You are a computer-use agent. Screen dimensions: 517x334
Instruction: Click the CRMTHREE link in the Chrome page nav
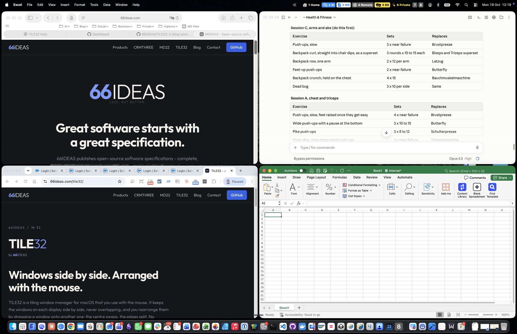tap(144, 195)
